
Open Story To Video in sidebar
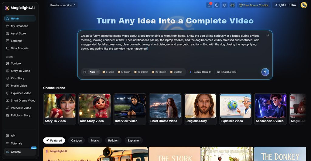20,71
